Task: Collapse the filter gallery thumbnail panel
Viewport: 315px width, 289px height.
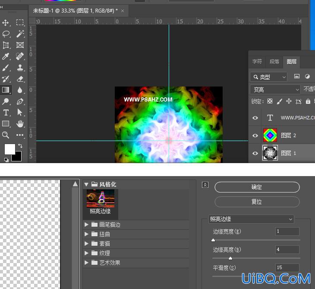Action: point(205,185)
